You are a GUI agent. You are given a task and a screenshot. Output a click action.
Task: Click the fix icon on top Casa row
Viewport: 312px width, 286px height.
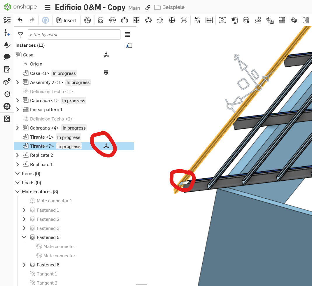point(106,54)
